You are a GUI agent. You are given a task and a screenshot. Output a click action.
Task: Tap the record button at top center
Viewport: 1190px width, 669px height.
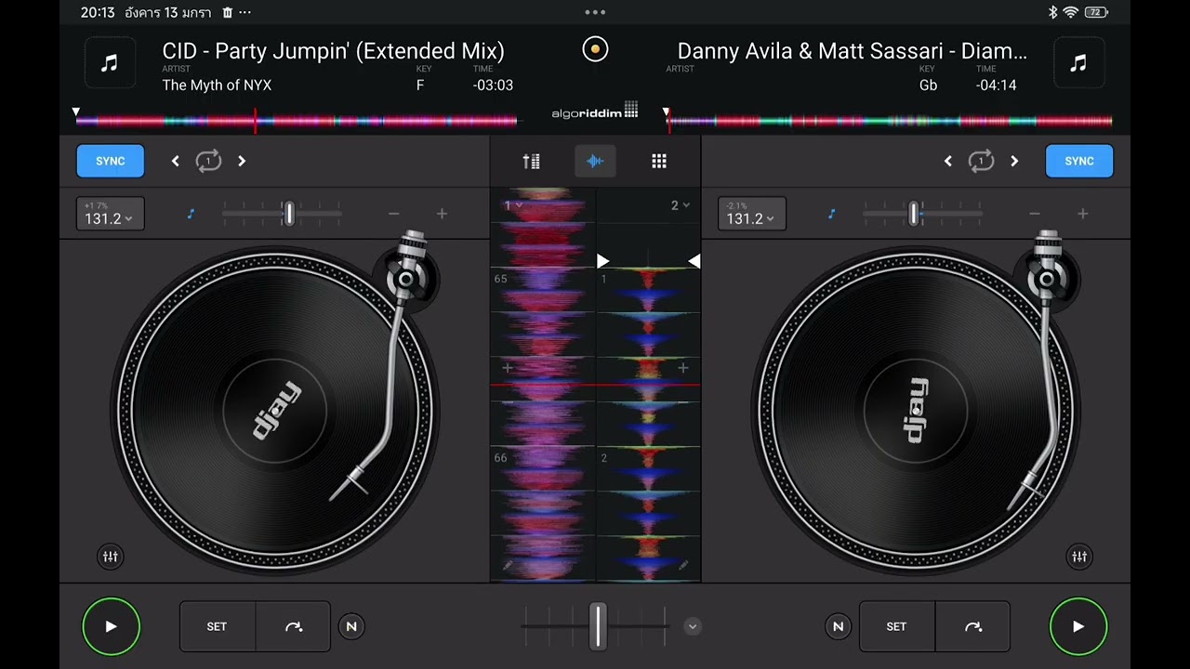(x=595, y=49)
